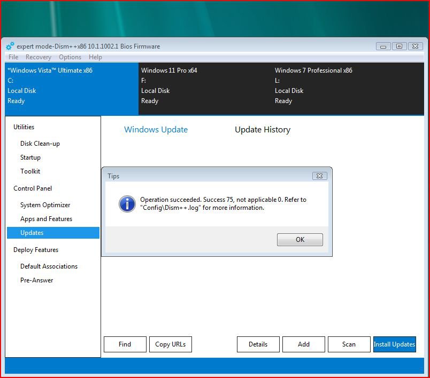The height and width of the screenshot is (378, 430).
Task: Open Toolkit in sidebar
Action: click(30, 171)
